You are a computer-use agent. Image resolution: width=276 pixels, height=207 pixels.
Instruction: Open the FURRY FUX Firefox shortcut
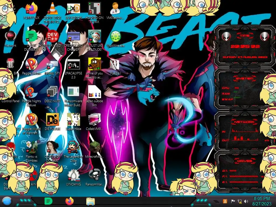coord(31,8)
